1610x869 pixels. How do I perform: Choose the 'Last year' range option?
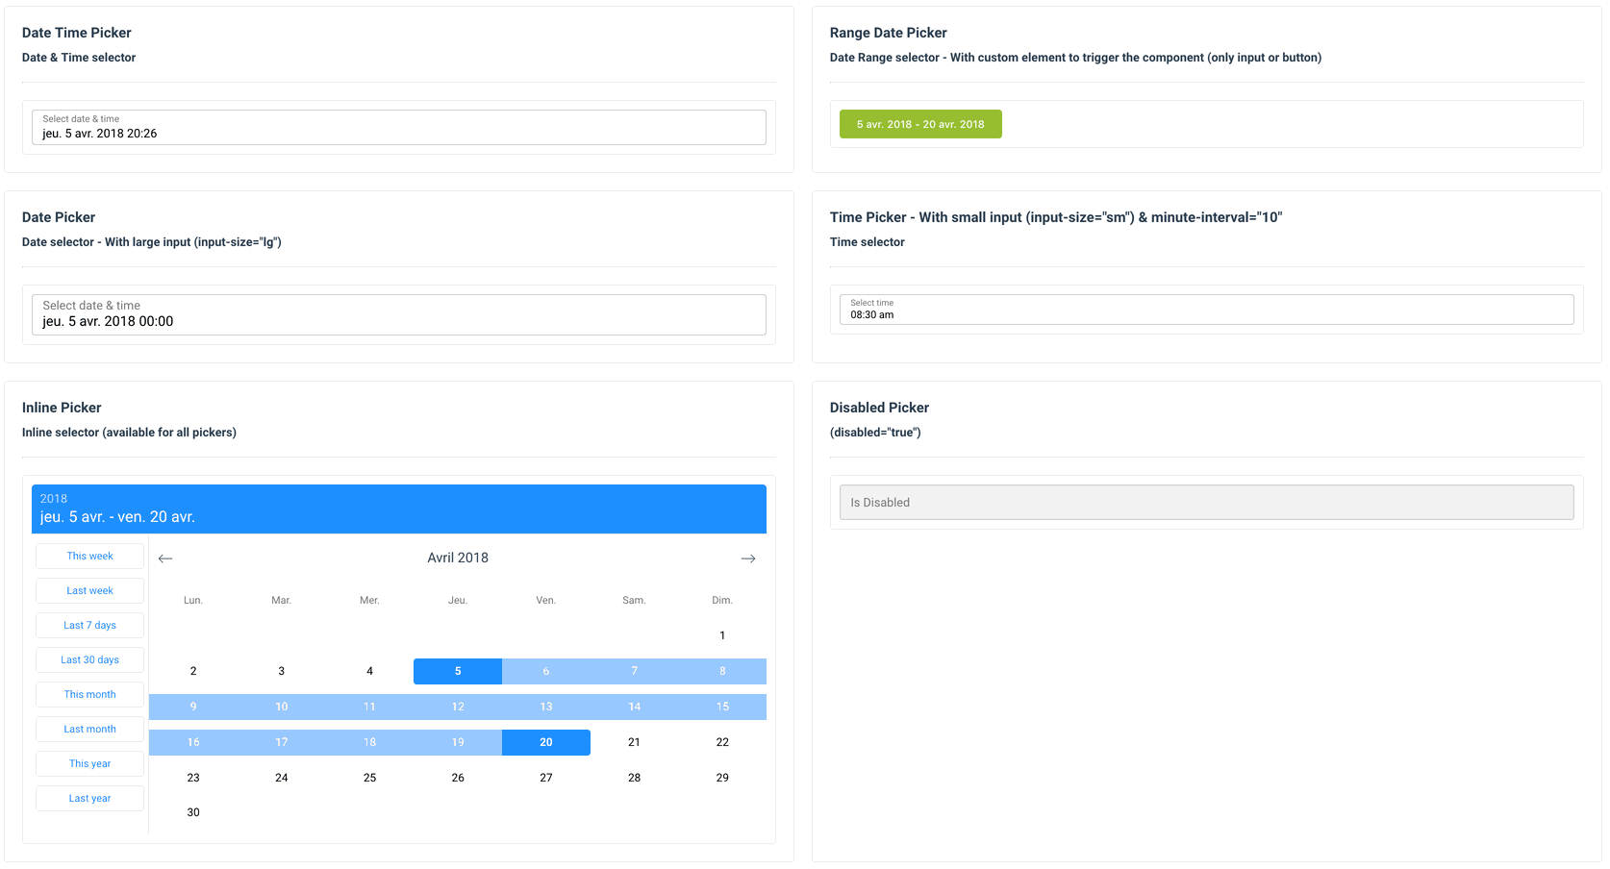coord(89,798)
